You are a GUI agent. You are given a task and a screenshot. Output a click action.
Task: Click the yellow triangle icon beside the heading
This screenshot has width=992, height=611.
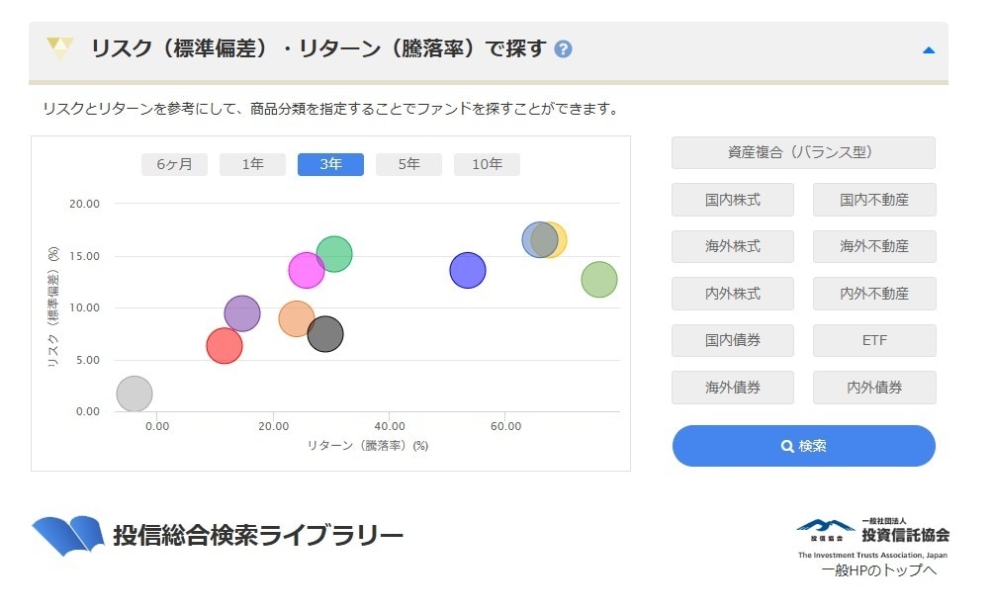point(59,48)
